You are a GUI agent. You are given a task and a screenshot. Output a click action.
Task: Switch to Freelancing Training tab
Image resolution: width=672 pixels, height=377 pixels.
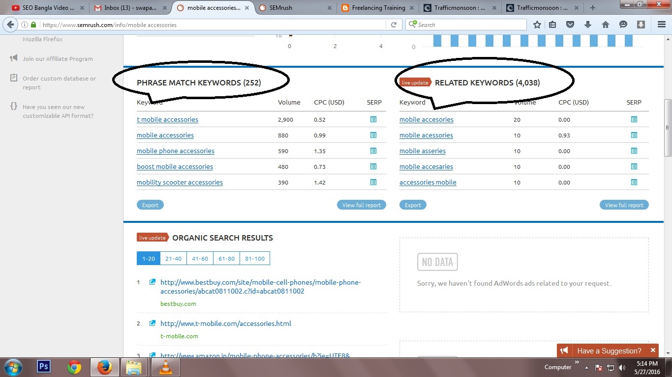click(x=377, y=8)
